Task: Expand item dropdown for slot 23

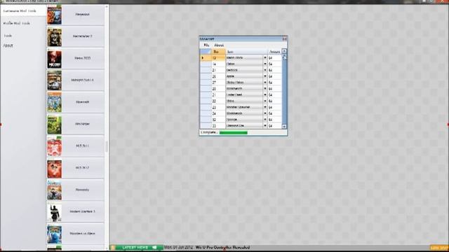Action: pos(265,107)
